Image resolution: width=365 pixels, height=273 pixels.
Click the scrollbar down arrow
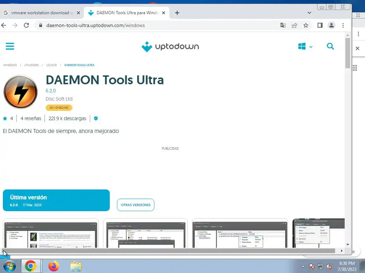(348, 245)
